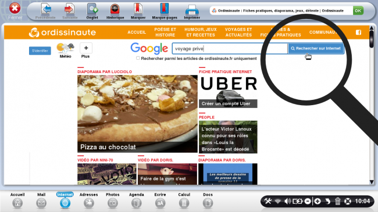
Task: Click the scrollbar up arrow
Action: [x=372, y=28]
